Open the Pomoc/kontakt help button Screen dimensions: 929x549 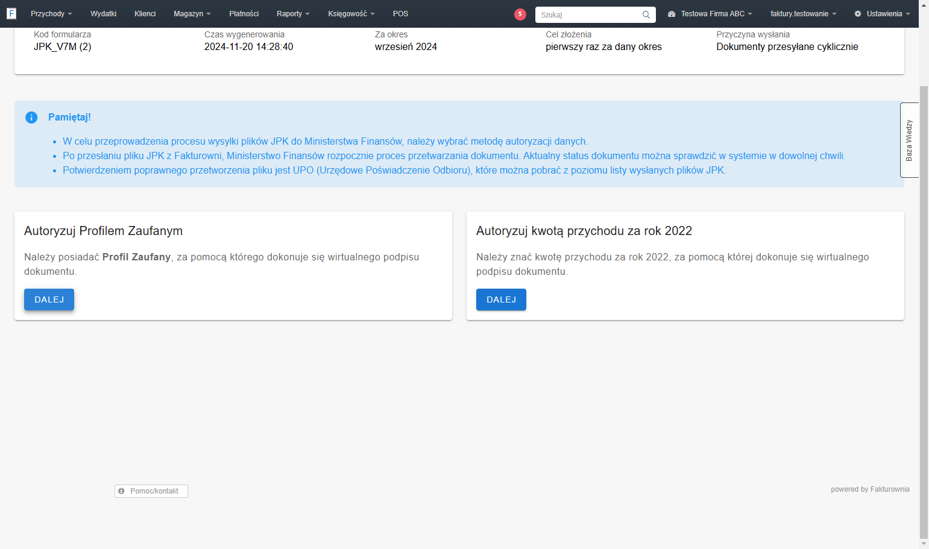[151, 491]
